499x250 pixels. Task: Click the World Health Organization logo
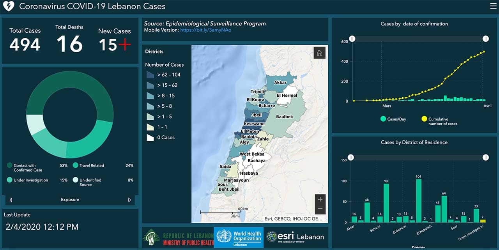[x=239, y=237]
